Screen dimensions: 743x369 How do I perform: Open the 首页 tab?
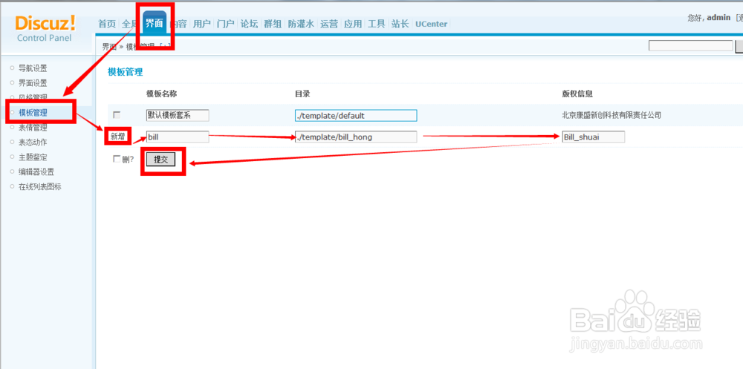tap(106, 24)
